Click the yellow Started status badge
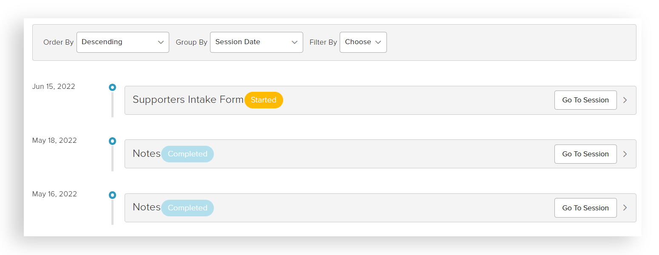 264,100
